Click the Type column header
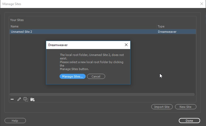Image resolution: width=206 pixels, height=126 pixels. [161, 26]
